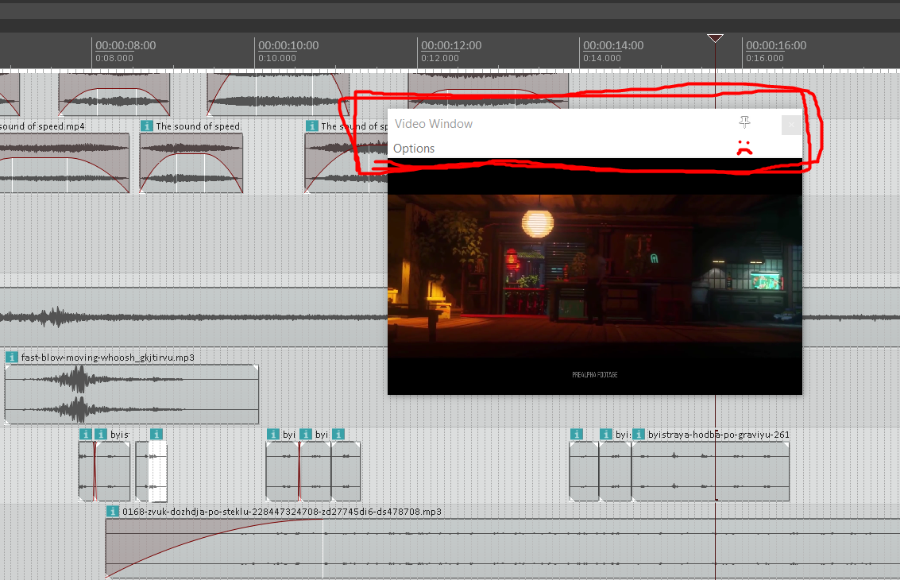900x580 pixels.
Task: Open info icon of byistraya-hodba-po-graviyu item
Action: tap(639, 434)
